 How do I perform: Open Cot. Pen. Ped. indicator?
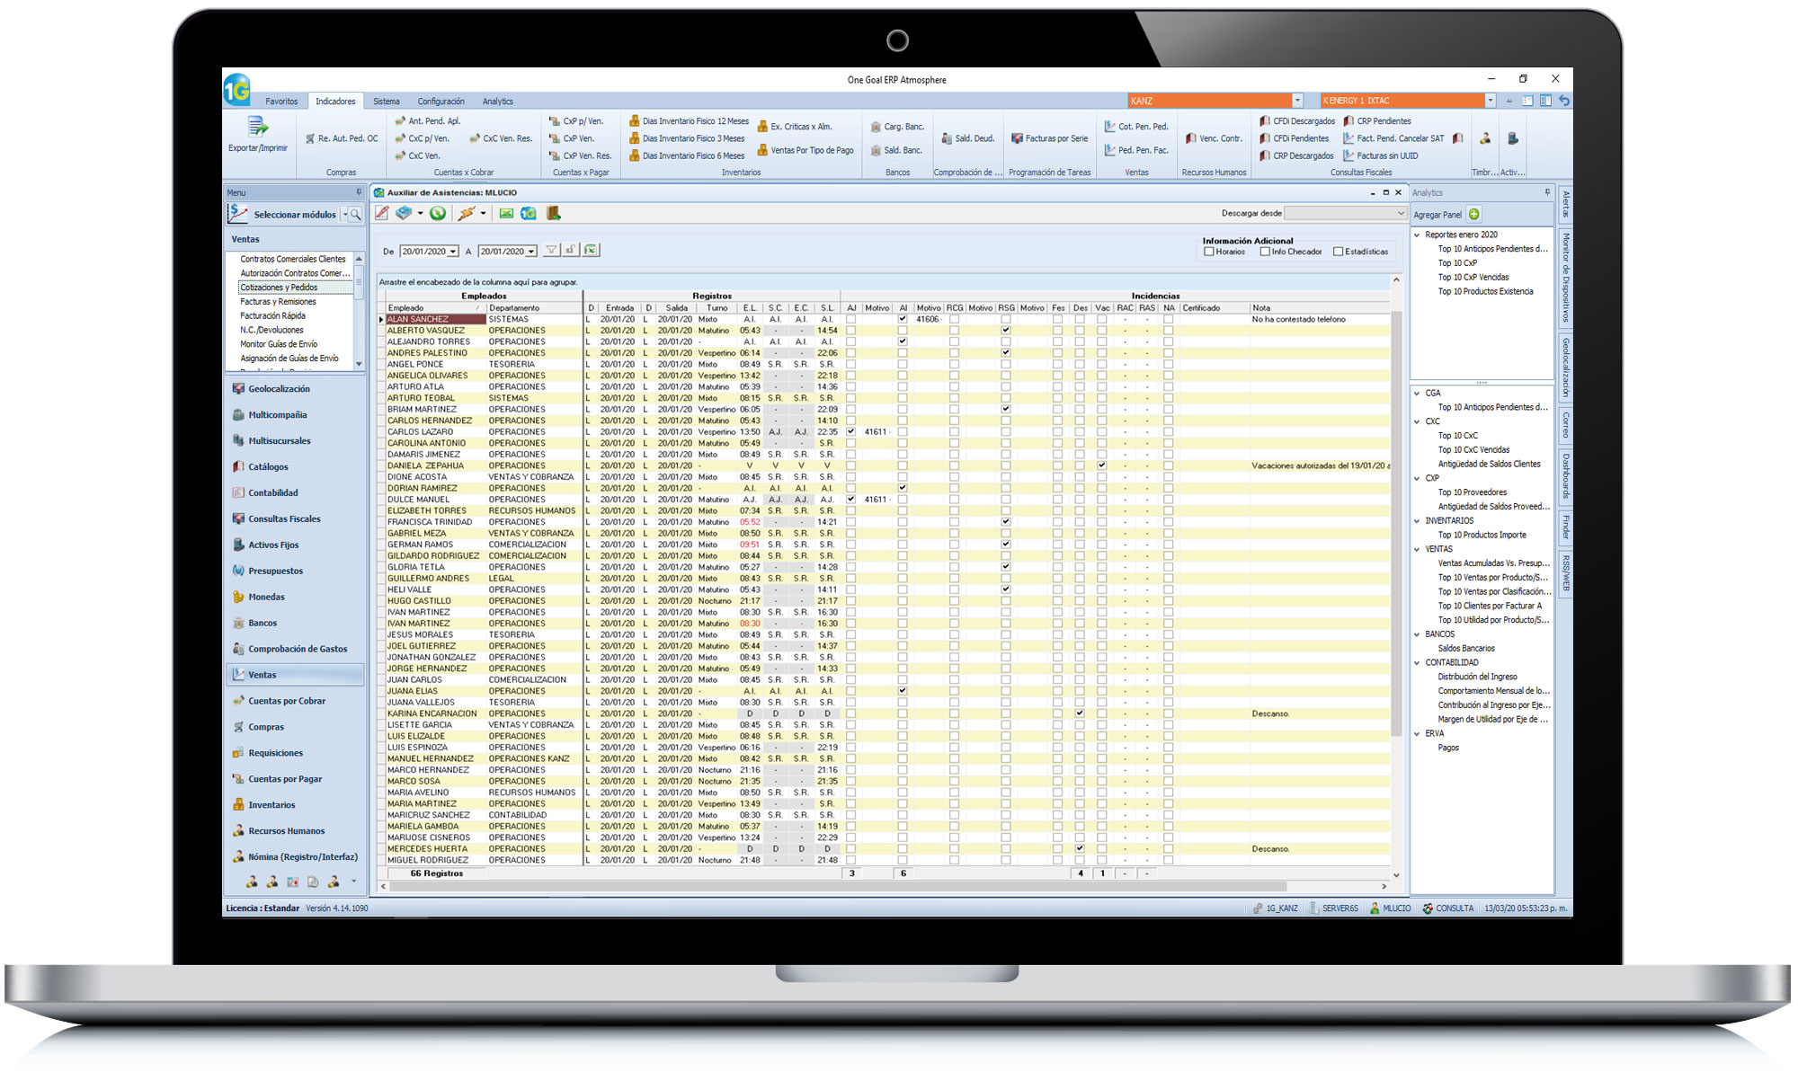(x=1136, y=127)
